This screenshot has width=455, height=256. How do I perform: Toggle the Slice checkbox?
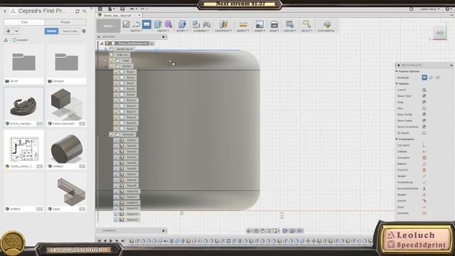tap(424, 108)
